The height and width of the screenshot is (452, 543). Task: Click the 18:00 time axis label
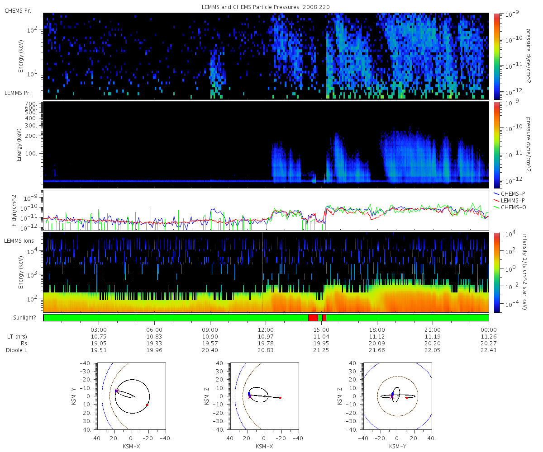tap(377, 330)
